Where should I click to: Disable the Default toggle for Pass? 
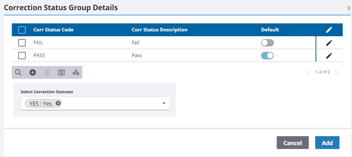pyautogui.click(x=267, y=55)
